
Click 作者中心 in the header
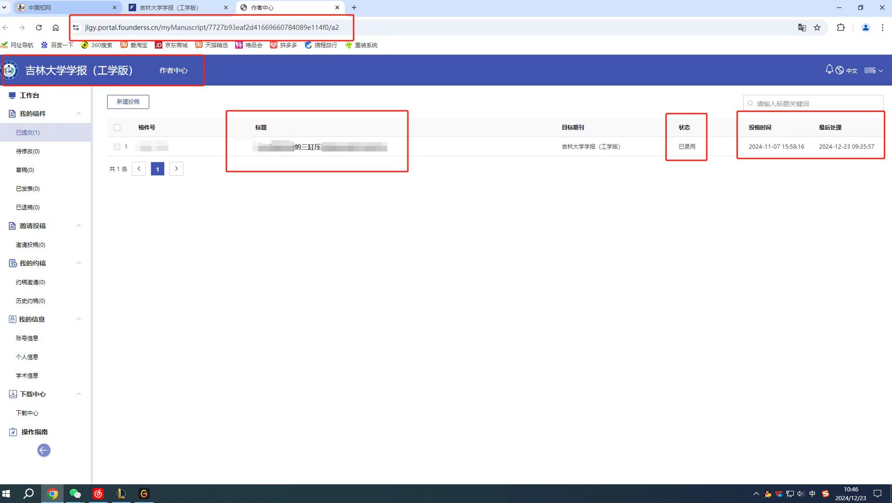[174, 71]
